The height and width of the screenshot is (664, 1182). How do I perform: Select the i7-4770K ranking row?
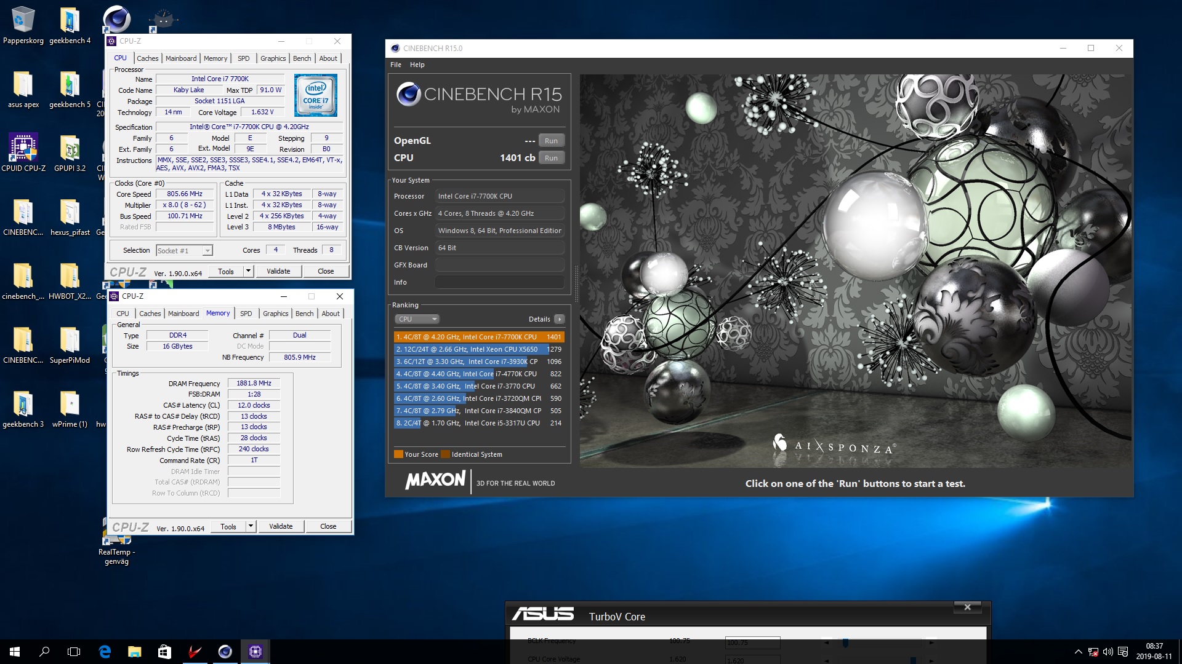(x=479, y=374)
